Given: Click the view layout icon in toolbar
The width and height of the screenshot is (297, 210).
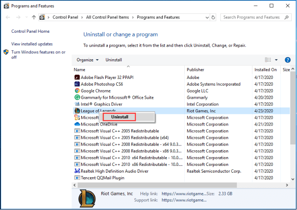Looking at the screenshot, I should coord(268,60).
